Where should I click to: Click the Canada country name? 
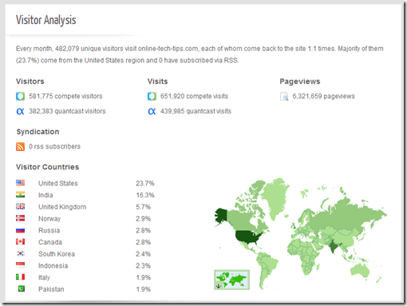point(50,242)
